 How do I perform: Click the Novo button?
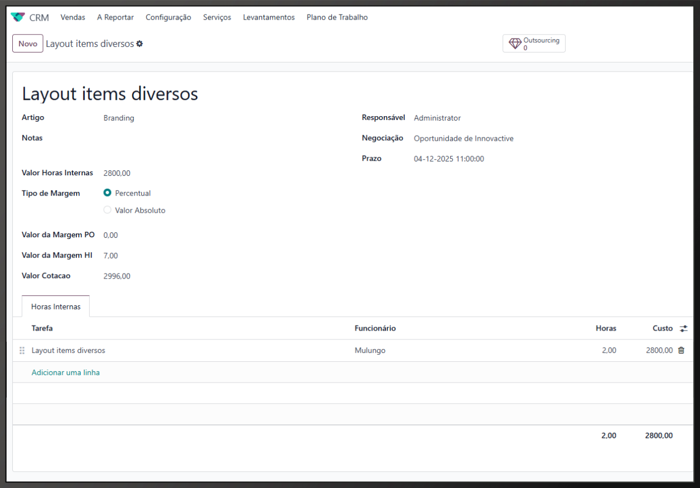[x=28, y=44]
